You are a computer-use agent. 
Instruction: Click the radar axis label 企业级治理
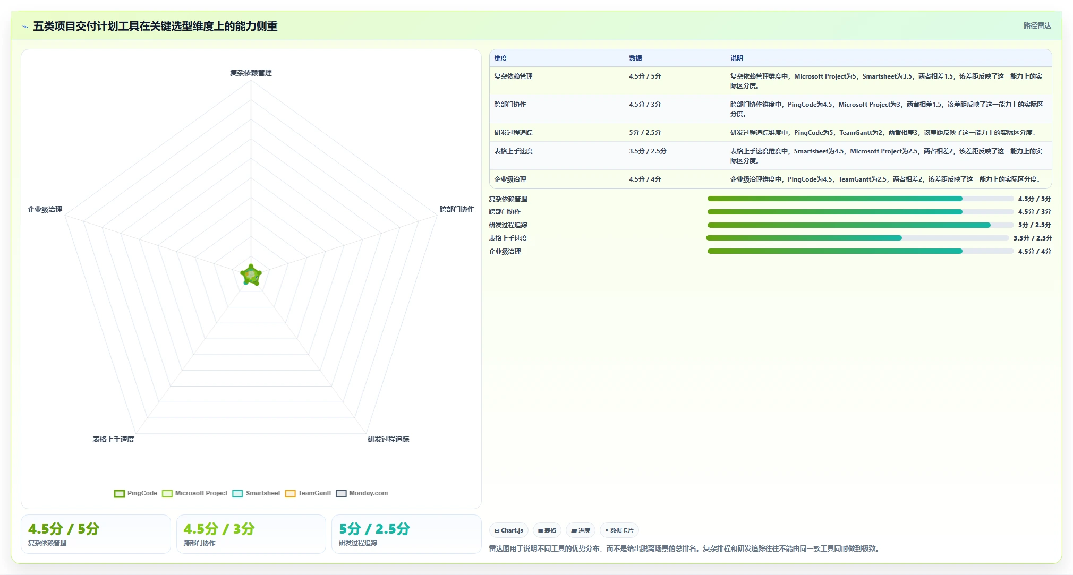click(x=45, y=209)
